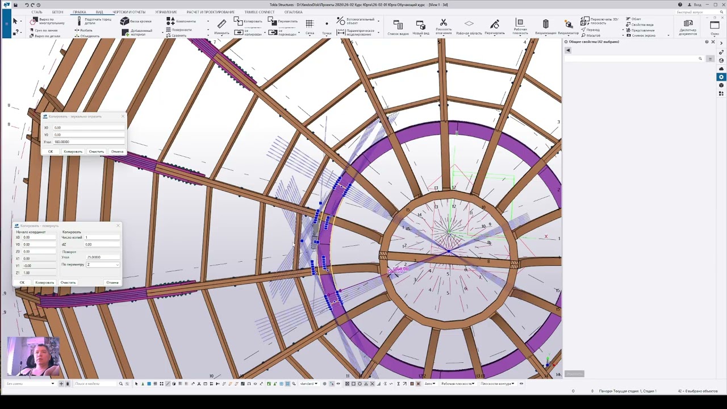This screenshot has width=727, height=409.
Task: Click the Вход sign-in link
Action: click(694, 5)
